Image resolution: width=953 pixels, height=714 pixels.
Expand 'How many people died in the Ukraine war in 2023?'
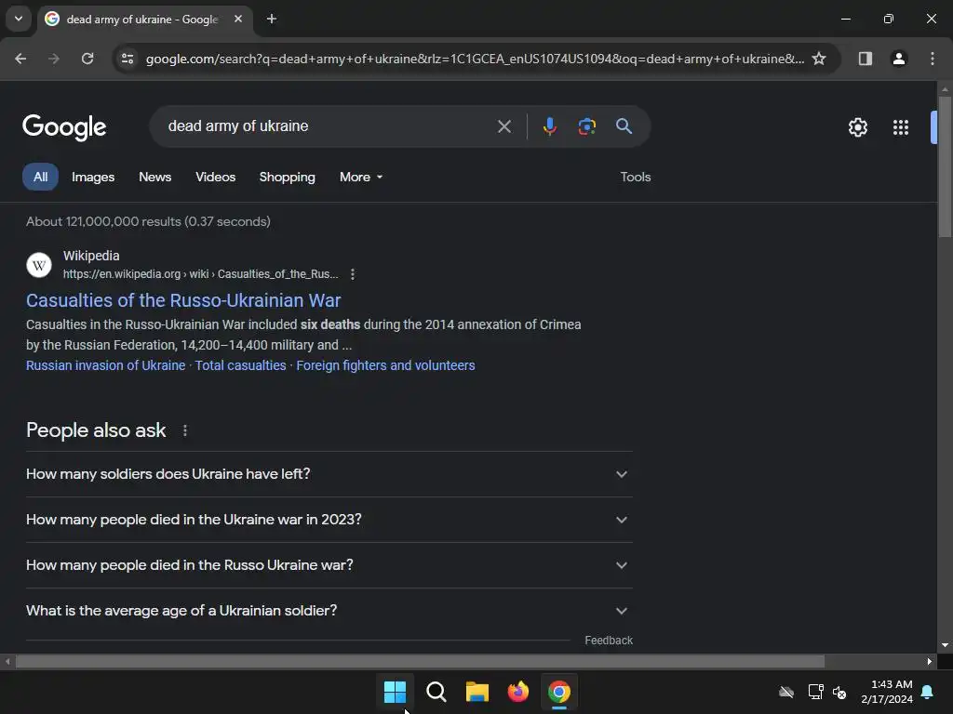coord(329,520)
